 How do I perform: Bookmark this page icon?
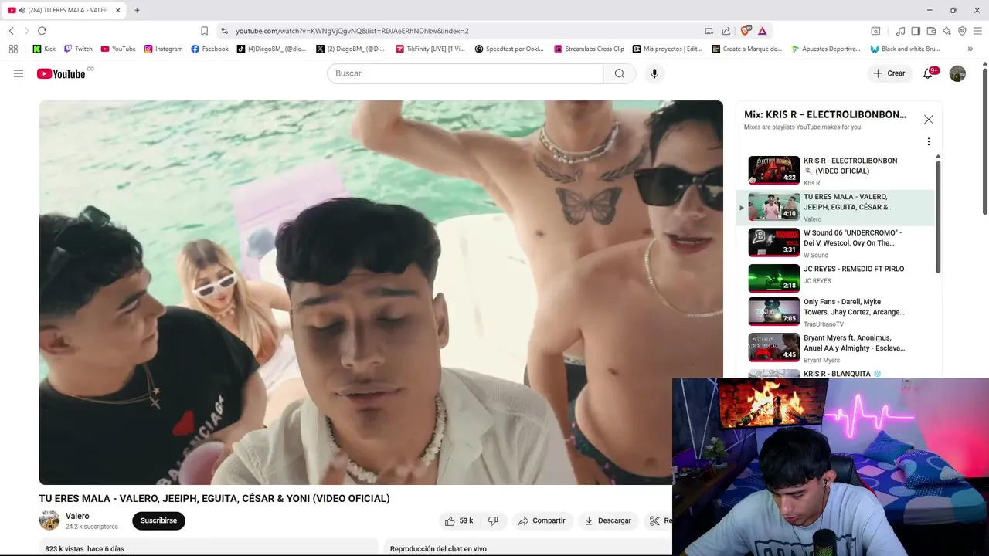pos(204,31)
